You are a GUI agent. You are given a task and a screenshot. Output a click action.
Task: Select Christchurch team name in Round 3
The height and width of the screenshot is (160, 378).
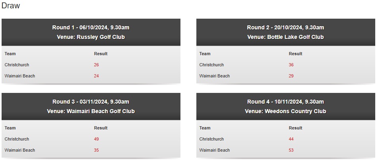(x=17, y=139)
